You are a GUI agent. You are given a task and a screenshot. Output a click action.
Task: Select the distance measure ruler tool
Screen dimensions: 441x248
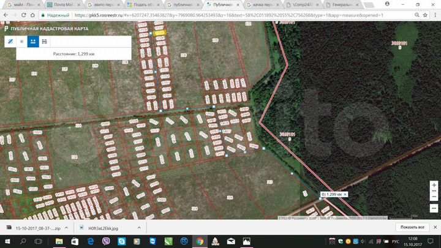pyautogui.click(x=10, y=41)
